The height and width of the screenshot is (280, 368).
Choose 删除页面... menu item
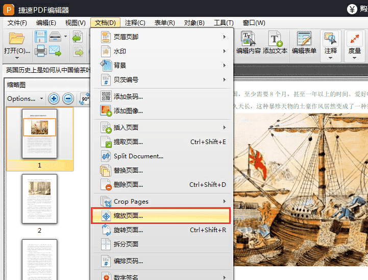pyautogui.click(x=161, y=185)
